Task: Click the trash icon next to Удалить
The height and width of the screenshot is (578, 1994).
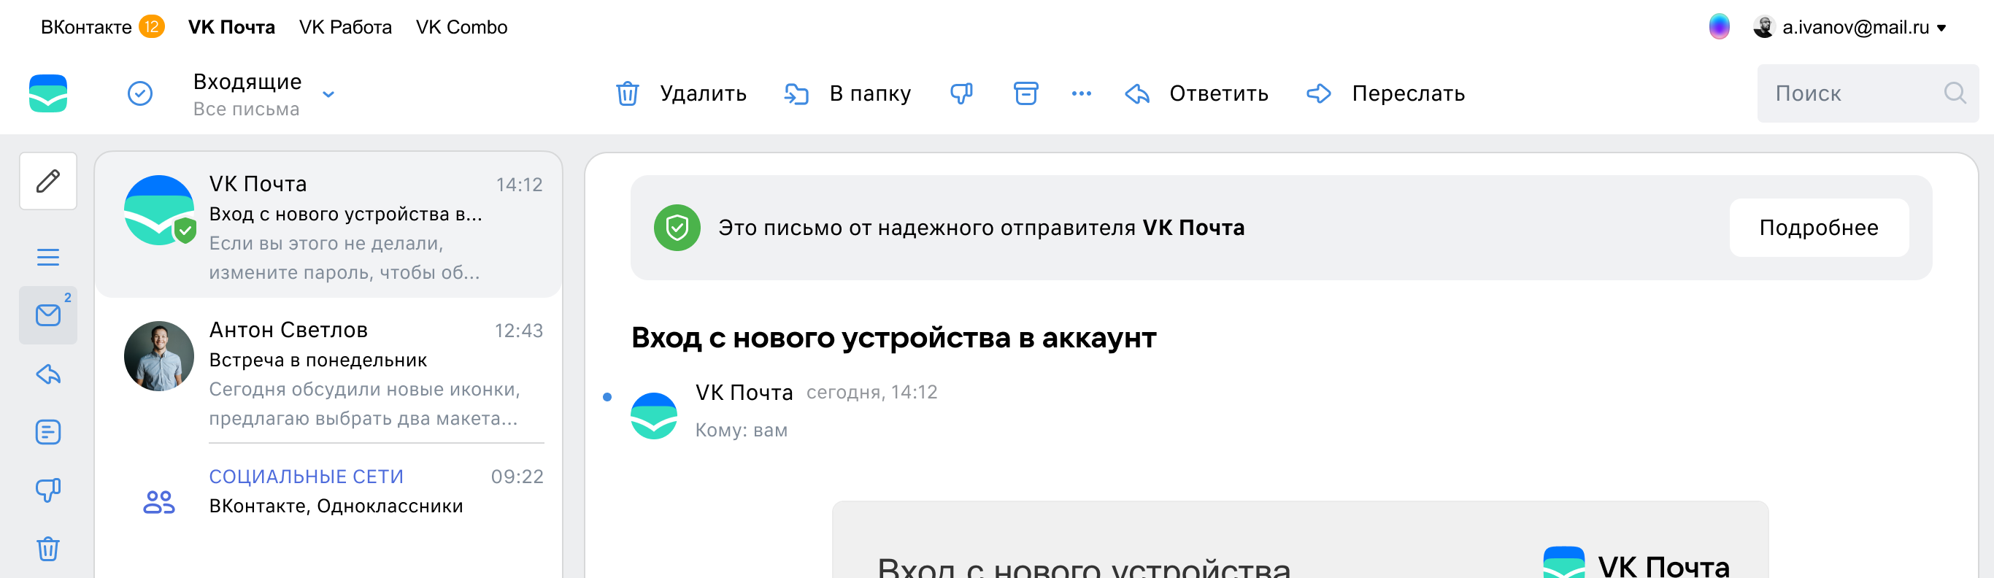Action: (627, 93)
